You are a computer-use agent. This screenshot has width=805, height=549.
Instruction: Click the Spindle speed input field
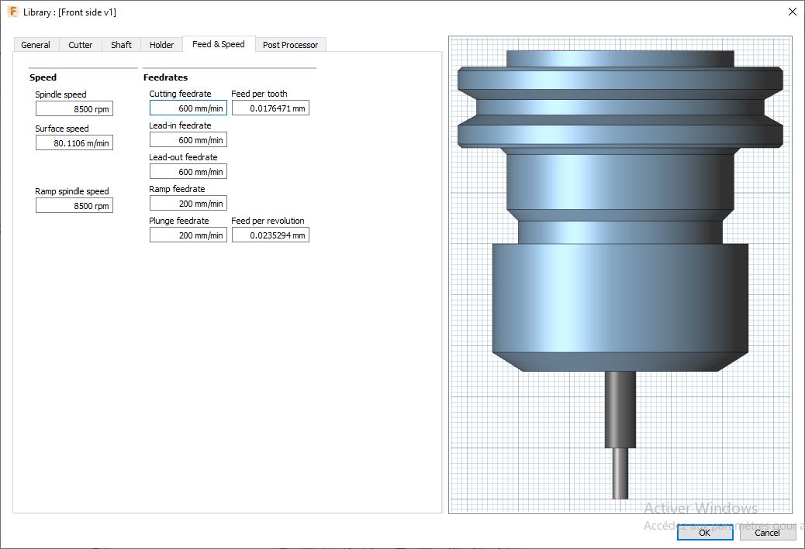pos(74,109)
